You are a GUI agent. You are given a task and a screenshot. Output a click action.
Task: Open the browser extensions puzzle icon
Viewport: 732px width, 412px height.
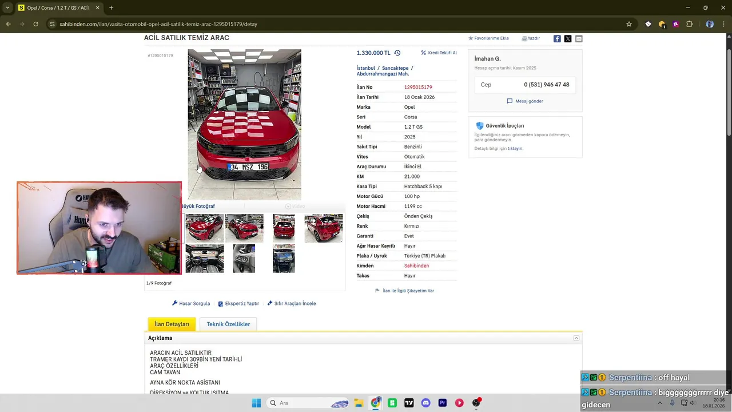tap(689, 24)
